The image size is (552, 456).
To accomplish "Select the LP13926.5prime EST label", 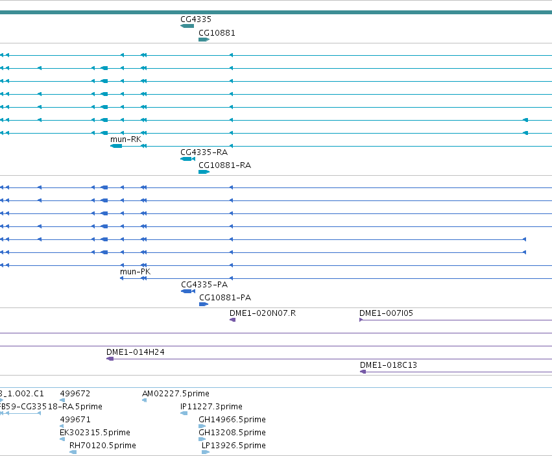I will (x=234, y=446).
